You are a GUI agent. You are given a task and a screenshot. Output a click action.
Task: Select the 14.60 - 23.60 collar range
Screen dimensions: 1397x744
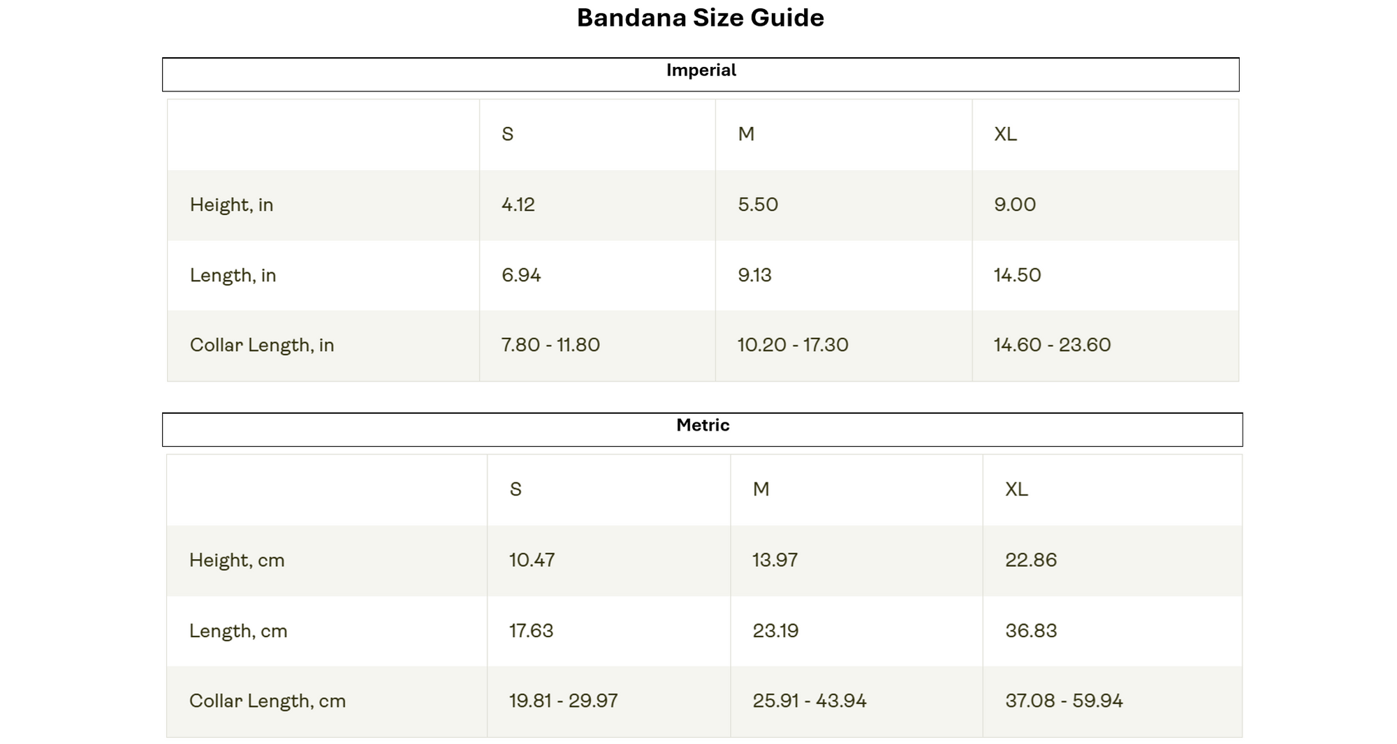(x=1052, y=345)
